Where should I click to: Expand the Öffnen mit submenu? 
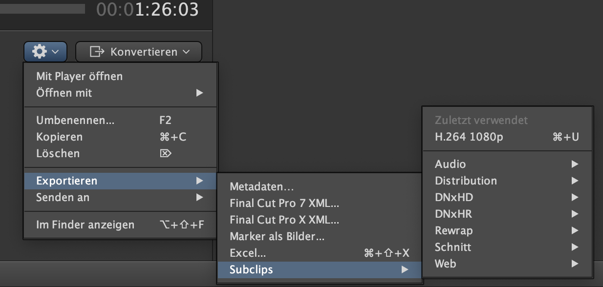pyautogui.click(x=120, y=93)
